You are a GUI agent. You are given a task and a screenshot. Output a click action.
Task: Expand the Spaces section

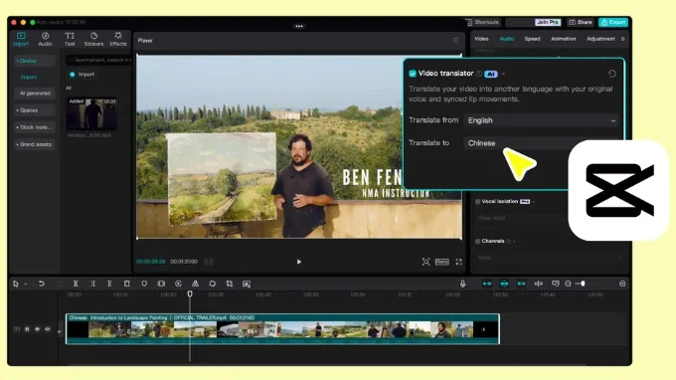coord(35,110)
